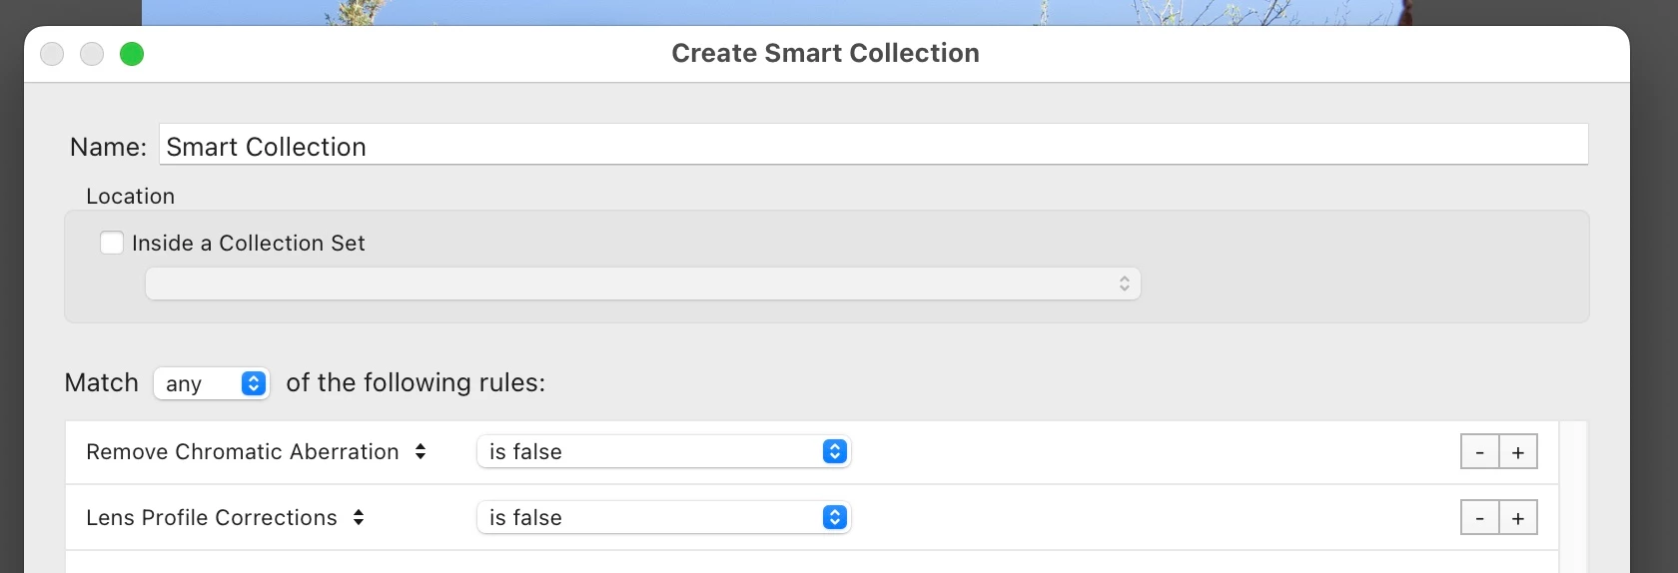The height and width of the screenshot is (573, 1678).
Task: Open the is false dropdown for Chromatic Aberration
Action: click(x=664, y=451)
